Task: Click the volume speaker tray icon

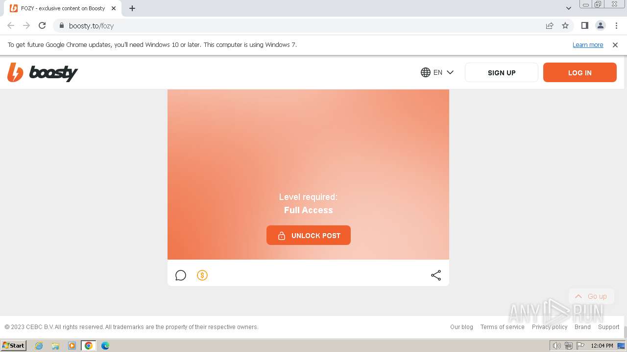Action: pos(556,346)
